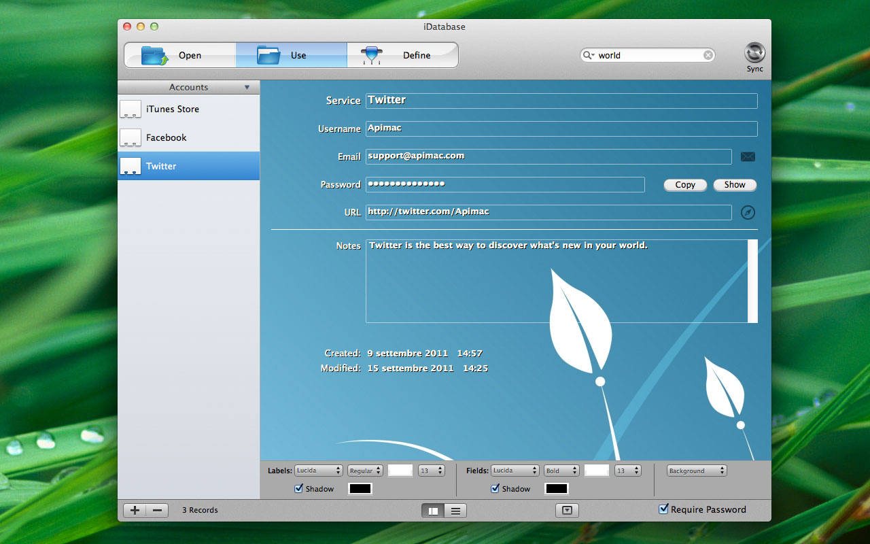Open the Labels font style Regular dropdown

[x=365, y=471]
